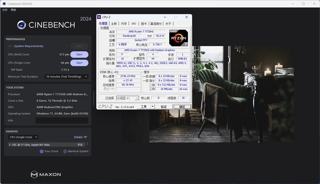The image size is (320, 184).
Task: Toggle the Your Score legend dot
Action: pos(42,151)
